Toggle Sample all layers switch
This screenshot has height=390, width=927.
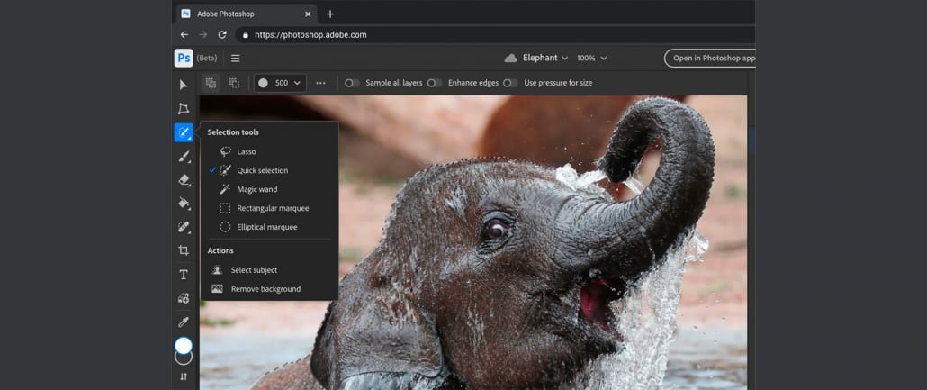click(353, 83)
